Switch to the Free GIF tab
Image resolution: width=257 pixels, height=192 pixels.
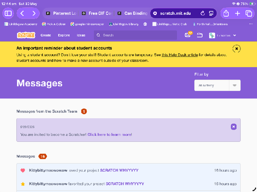(x=97, y=13)
